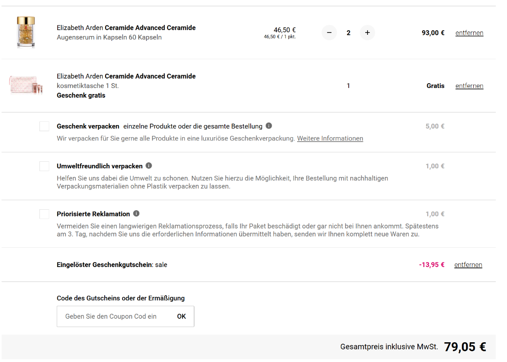Check the Priorisierte Reklamation option
The height and width of the screenshot is (362, 507).
click(x=45, y=214)
